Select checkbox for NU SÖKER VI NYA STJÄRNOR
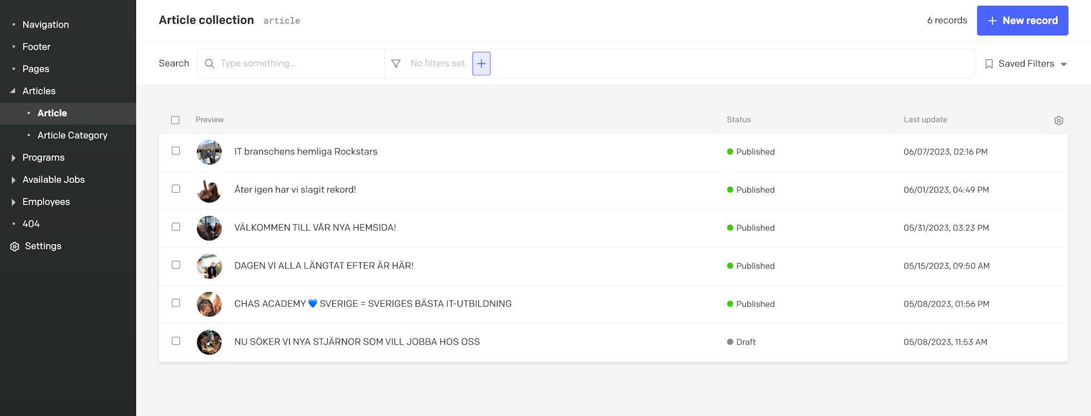Viewport: 1091px width, 416px height. click(x=176, y=341)
